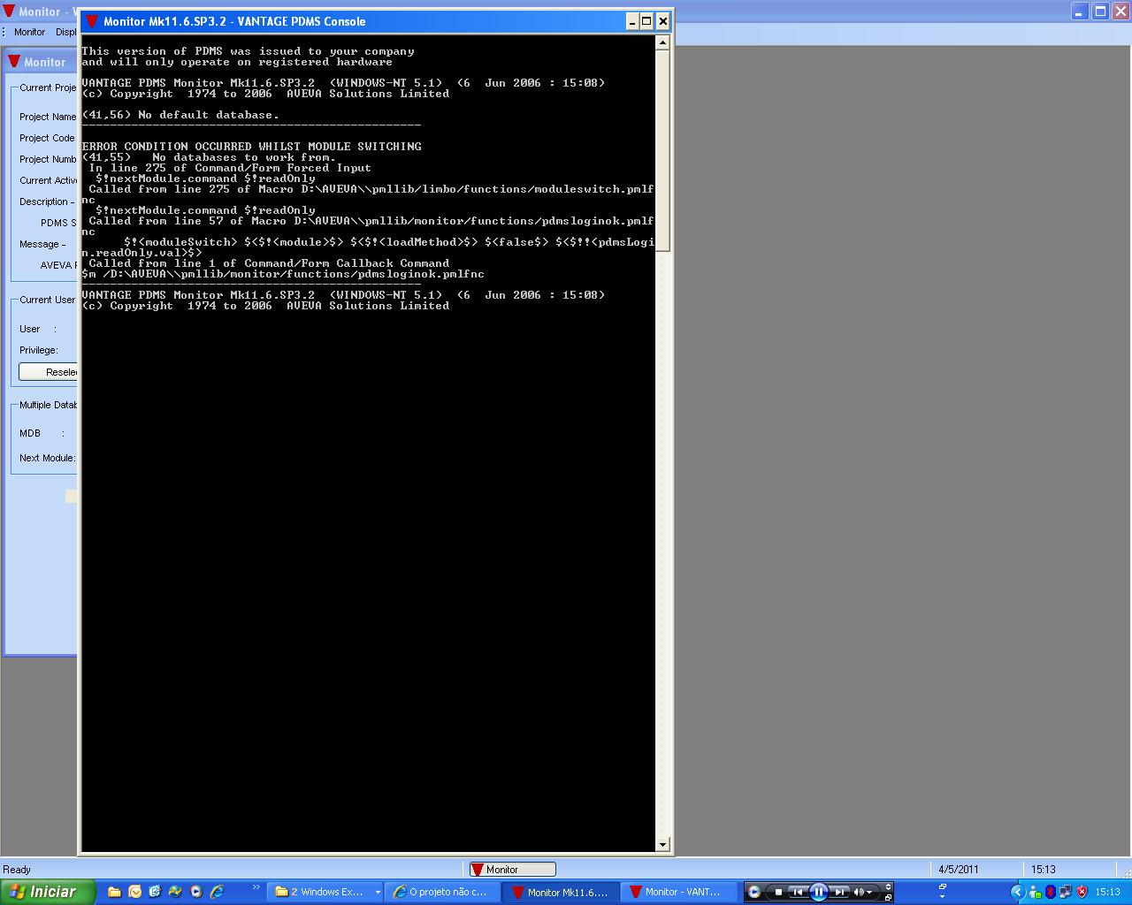
Task: Open the grouped Windows Explorer taskbar button
Action: (x=326, y=892)
